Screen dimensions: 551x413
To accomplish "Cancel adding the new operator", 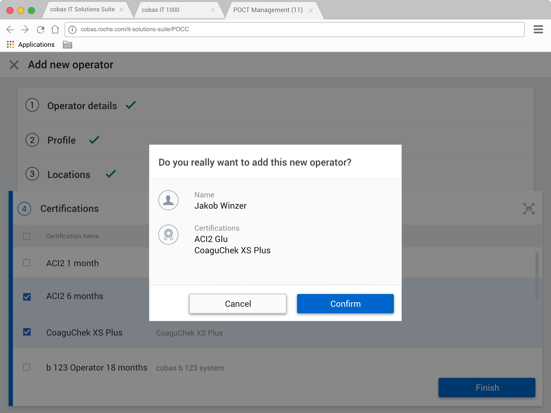I will pyautogui.click(x=238, y=304).
